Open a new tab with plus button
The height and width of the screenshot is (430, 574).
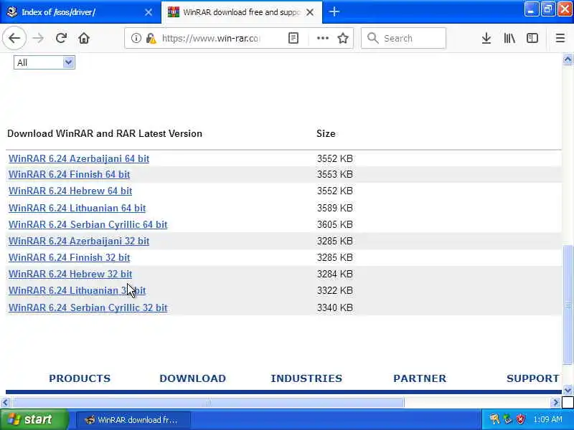click(x=334, y=11)
